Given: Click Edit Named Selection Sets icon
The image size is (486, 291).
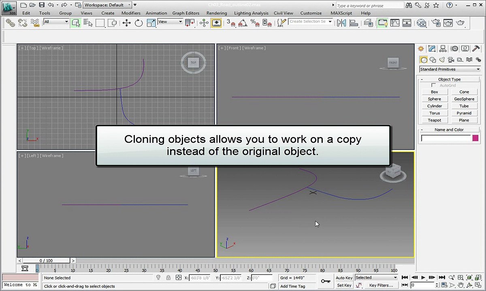Looking at the screenshot, I should click(281, 23).
